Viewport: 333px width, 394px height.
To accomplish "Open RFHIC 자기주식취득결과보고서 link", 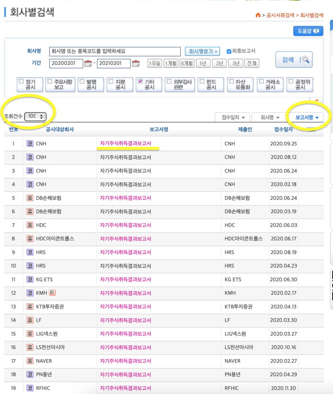I will click(x=125, y=388).
